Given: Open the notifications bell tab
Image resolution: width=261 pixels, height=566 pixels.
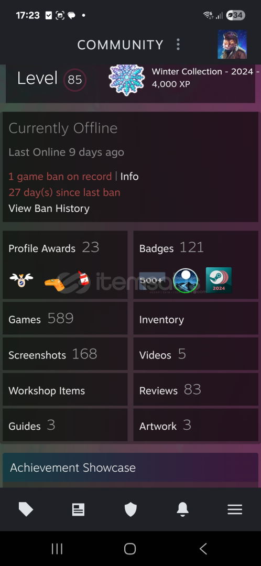Looking at the screenshot, I should (183, 509).
